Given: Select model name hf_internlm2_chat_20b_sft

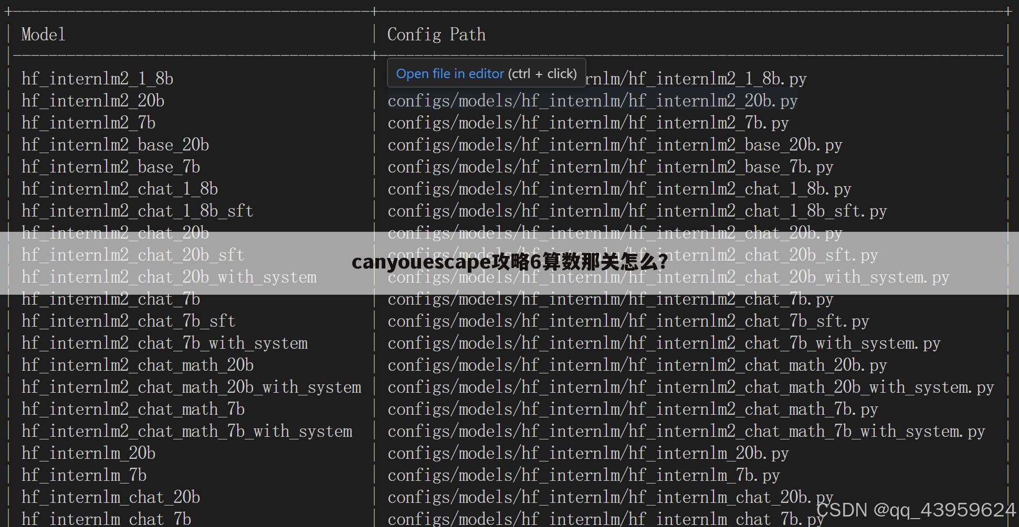Looking at the screenshot, I should tap(133, 255).
